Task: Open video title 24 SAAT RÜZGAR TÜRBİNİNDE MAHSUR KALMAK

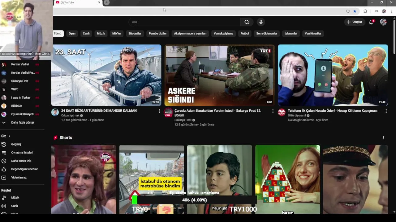Action: click(99, 111)
